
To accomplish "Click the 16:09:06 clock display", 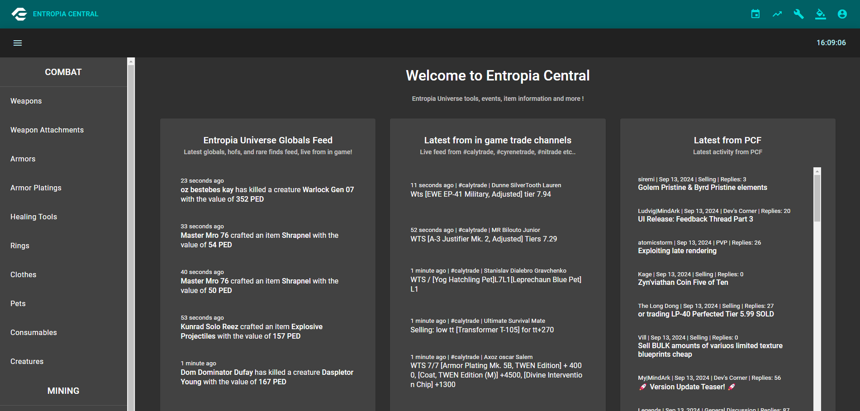I will click(x=831, y=43).
